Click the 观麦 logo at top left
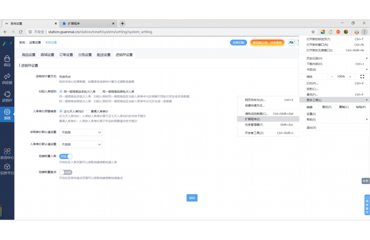 point(7,44)
